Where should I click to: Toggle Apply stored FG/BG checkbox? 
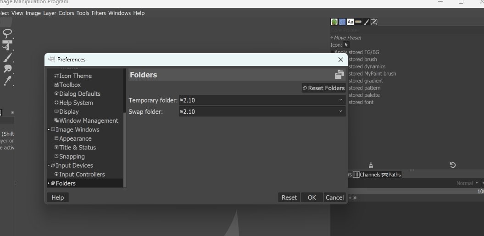click(332, 52)
